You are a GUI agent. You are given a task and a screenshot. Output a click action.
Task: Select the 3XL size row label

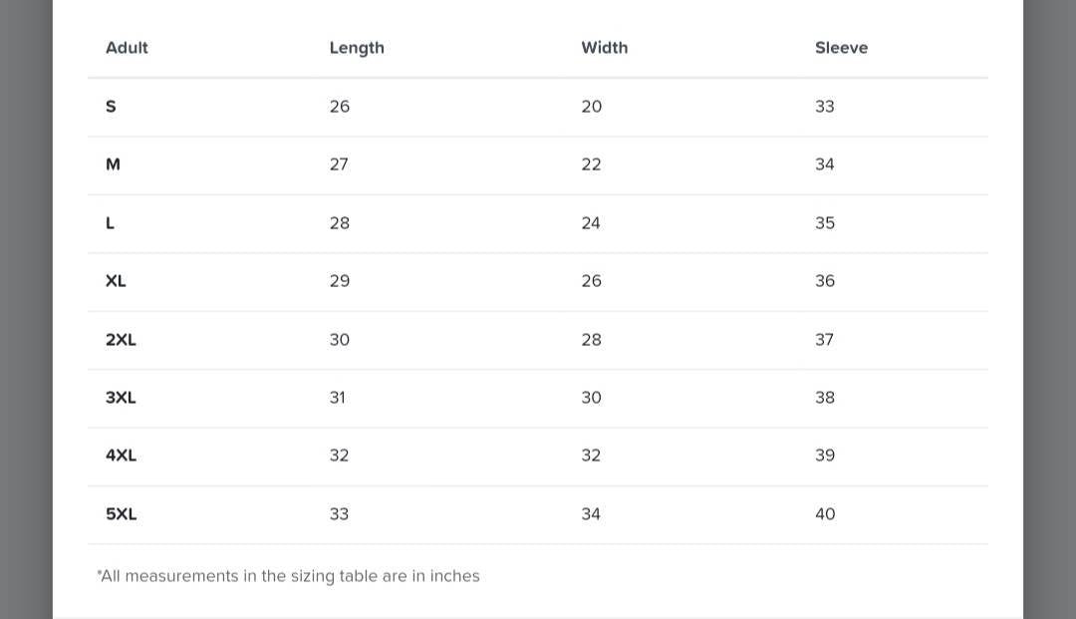[121, 398]
